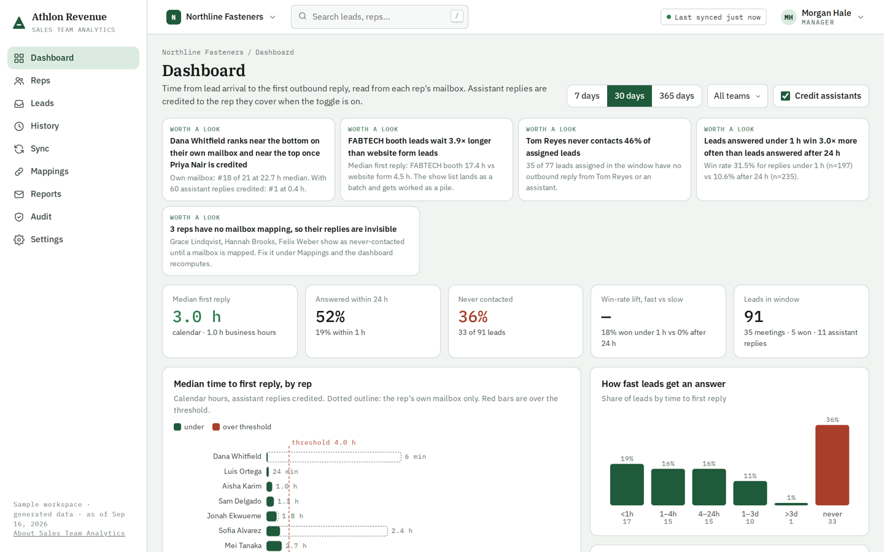This screenshot has height=552, width=884.
Task: Click the over threshold red swatch
Action: coord(216,427)
